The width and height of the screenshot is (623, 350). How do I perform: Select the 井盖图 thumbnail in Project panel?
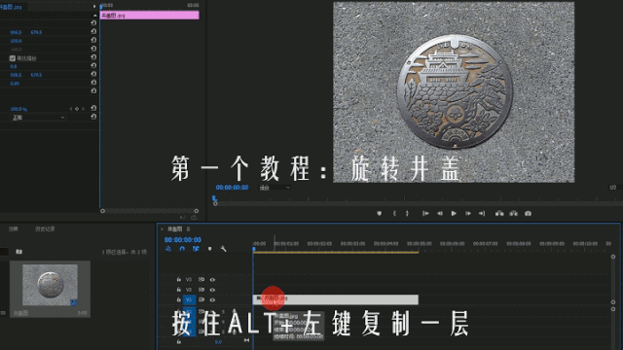click(50, 285)
